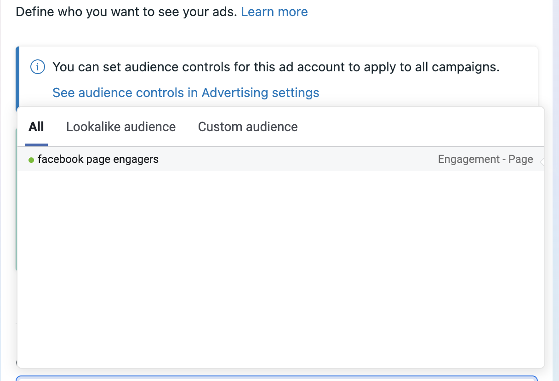Open See audience controls in Advertising settings
Image resolution: width=559 pixels, height=381 pixels.
(x=186, y=92)
